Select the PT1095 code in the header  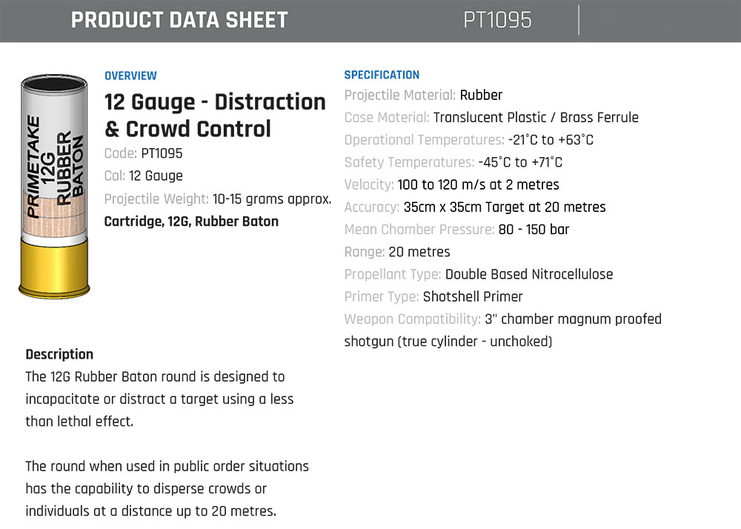coord(497,20)
